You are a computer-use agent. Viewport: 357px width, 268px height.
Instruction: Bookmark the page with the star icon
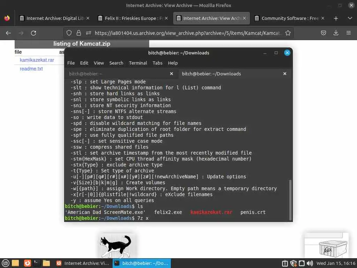click(x=288, y=33)
